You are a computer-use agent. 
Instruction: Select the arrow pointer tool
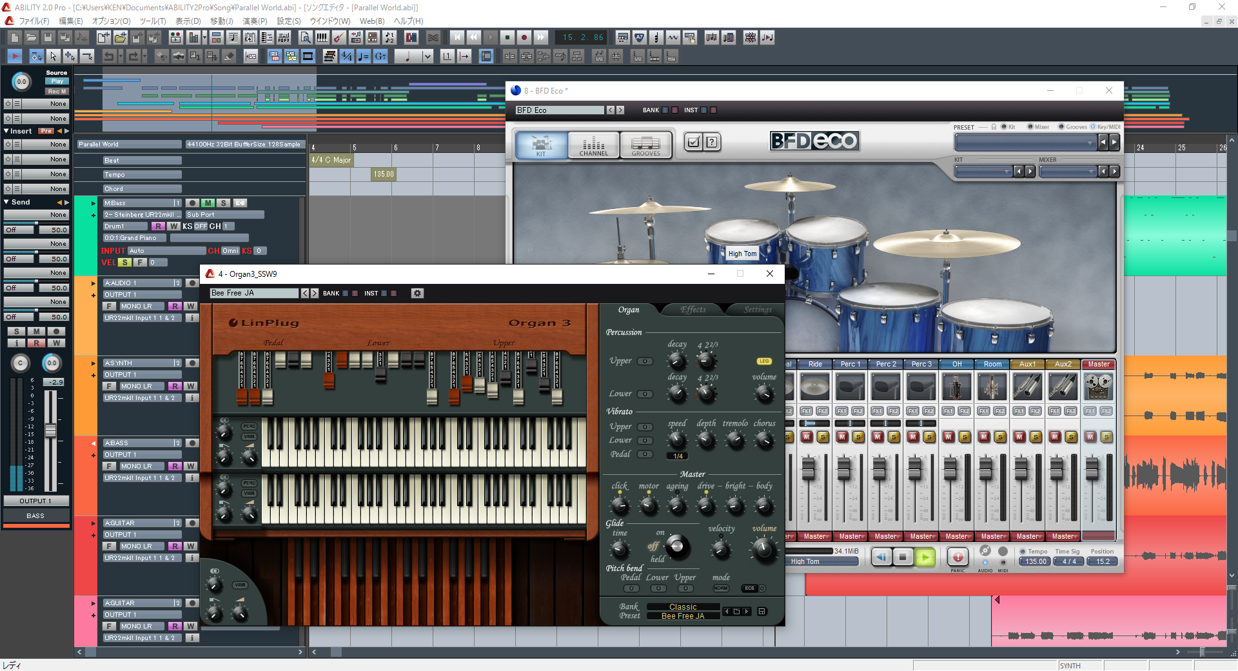(x=54, y=57)
